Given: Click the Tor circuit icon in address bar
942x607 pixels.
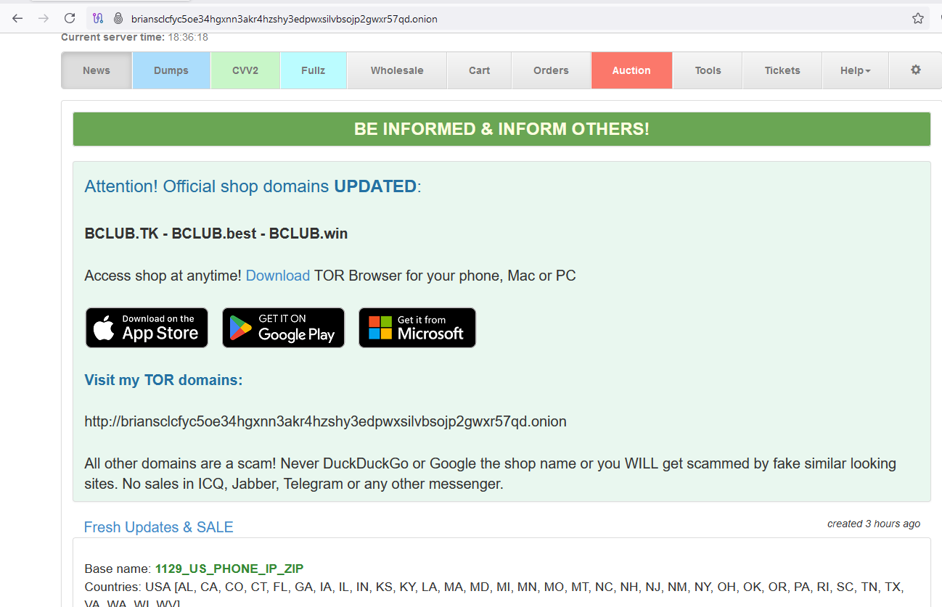Looking at the screenshot, I should pos(98,19).
